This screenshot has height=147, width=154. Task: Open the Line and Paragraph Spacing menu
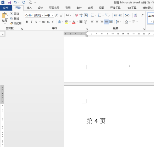point(118,22)
